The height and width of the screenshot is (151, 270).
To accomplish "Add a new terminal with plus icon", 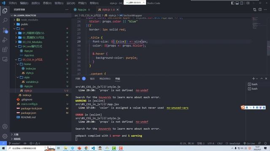I will pos(254,78).
